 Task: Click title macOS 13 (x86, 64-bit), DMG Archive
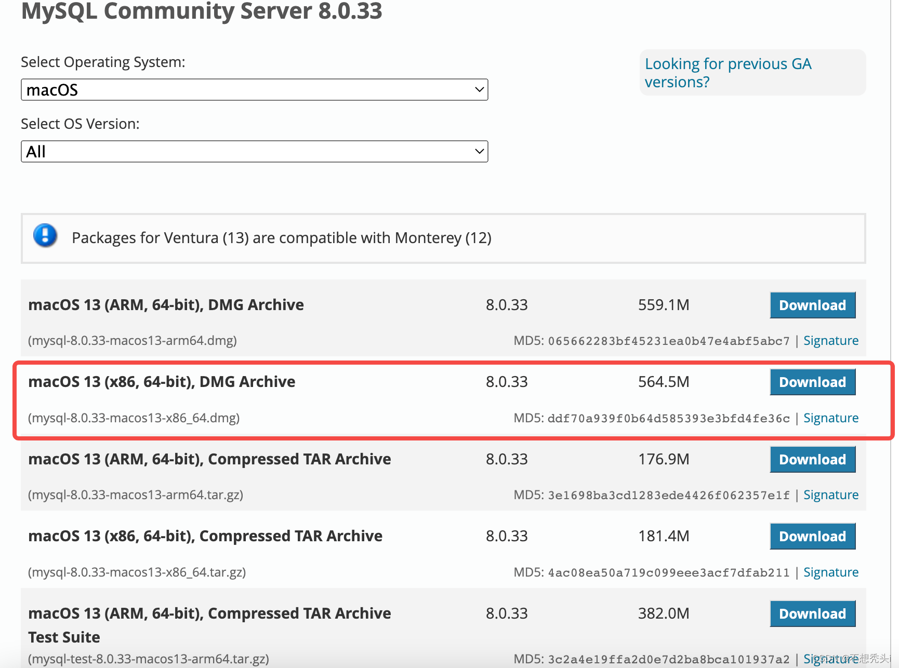[162, 382]
